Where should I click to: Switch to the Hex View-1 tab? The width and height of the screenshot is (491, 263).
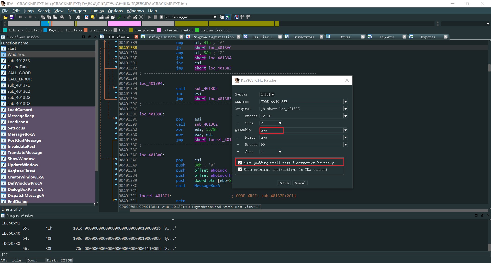(x=262, y=37)
